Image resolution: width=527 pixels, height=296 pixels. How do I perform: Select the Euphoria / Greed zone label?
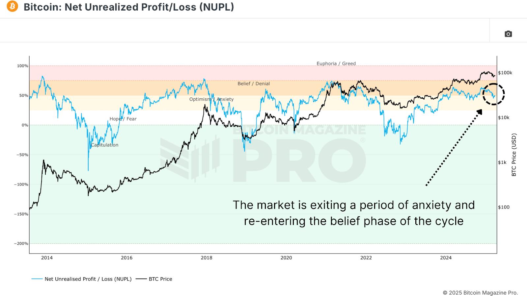(336, 63)
